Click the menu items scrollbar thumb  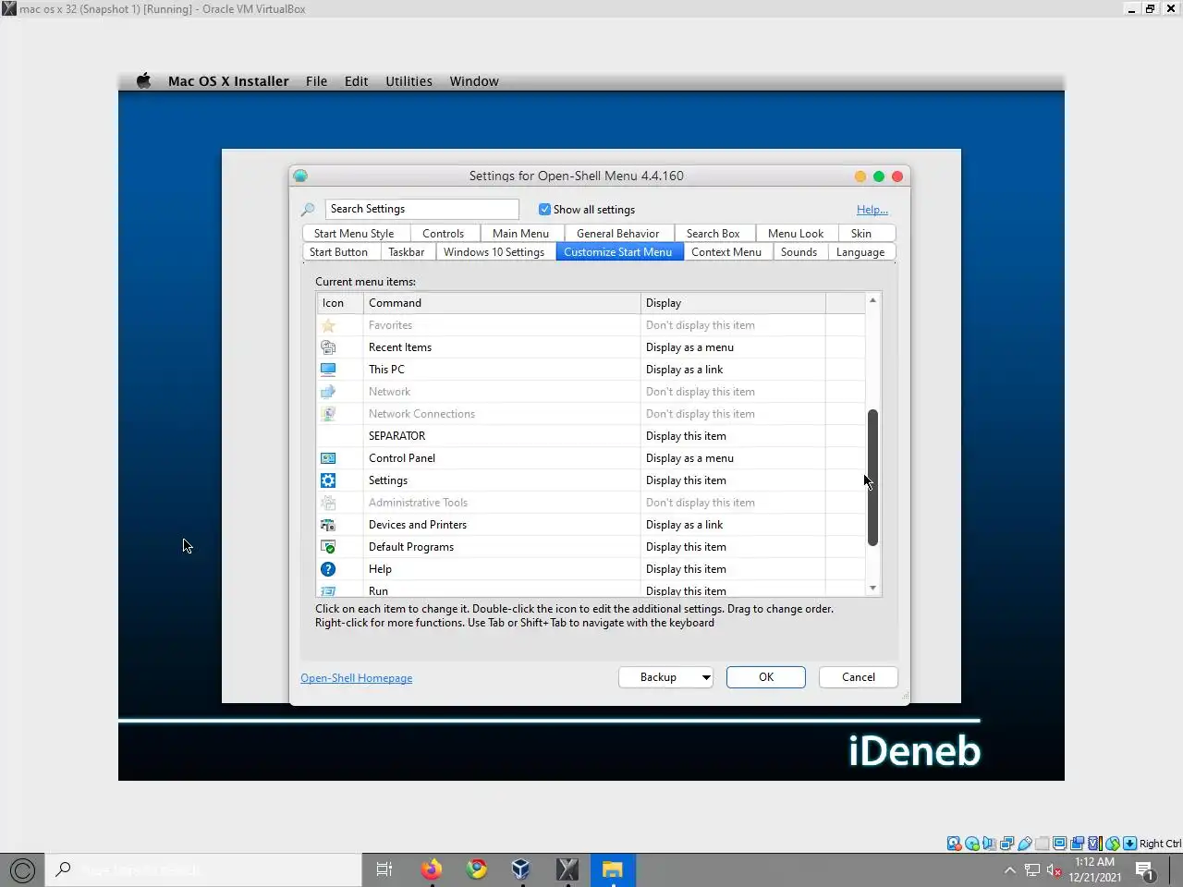[x=872, y=478]
